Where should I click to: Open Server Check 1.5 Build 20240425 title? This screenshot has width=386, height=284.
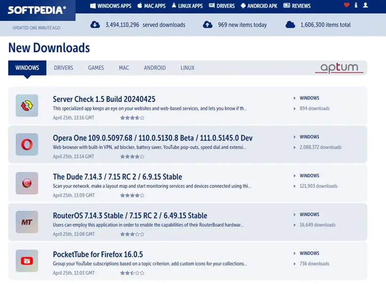click(104, 99)
